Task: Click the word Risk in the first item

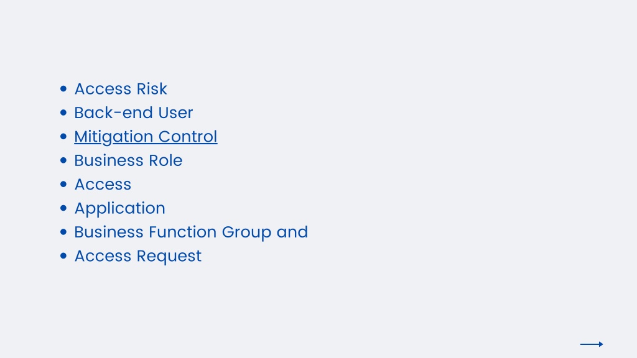Action: click(152, 89)
